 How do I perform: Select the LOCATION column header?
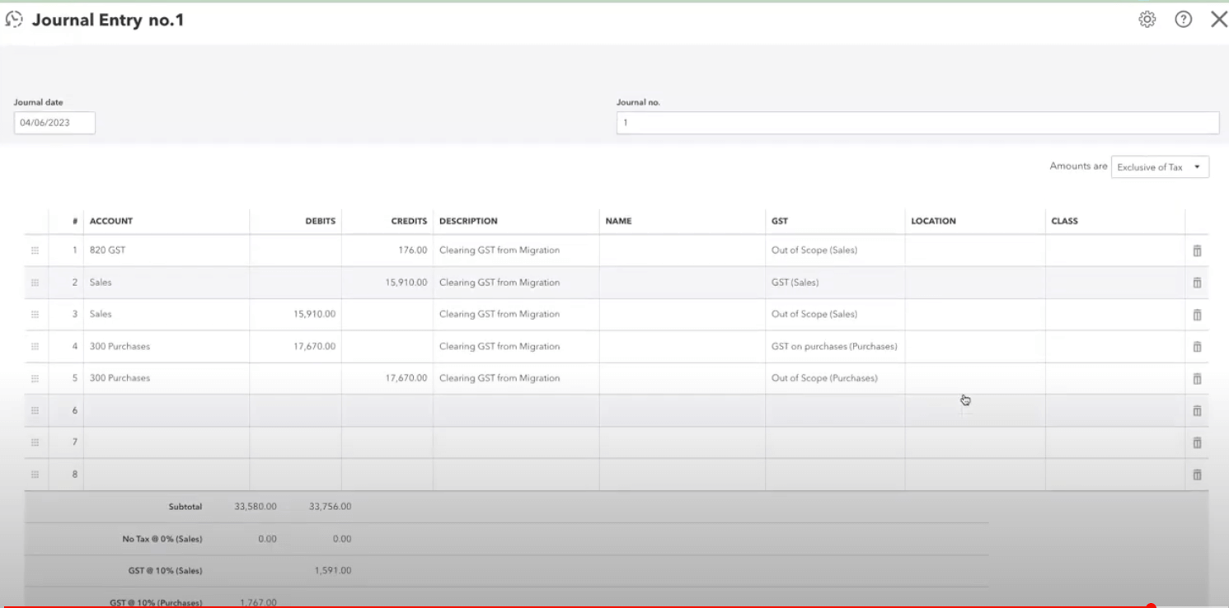(933, 222)
